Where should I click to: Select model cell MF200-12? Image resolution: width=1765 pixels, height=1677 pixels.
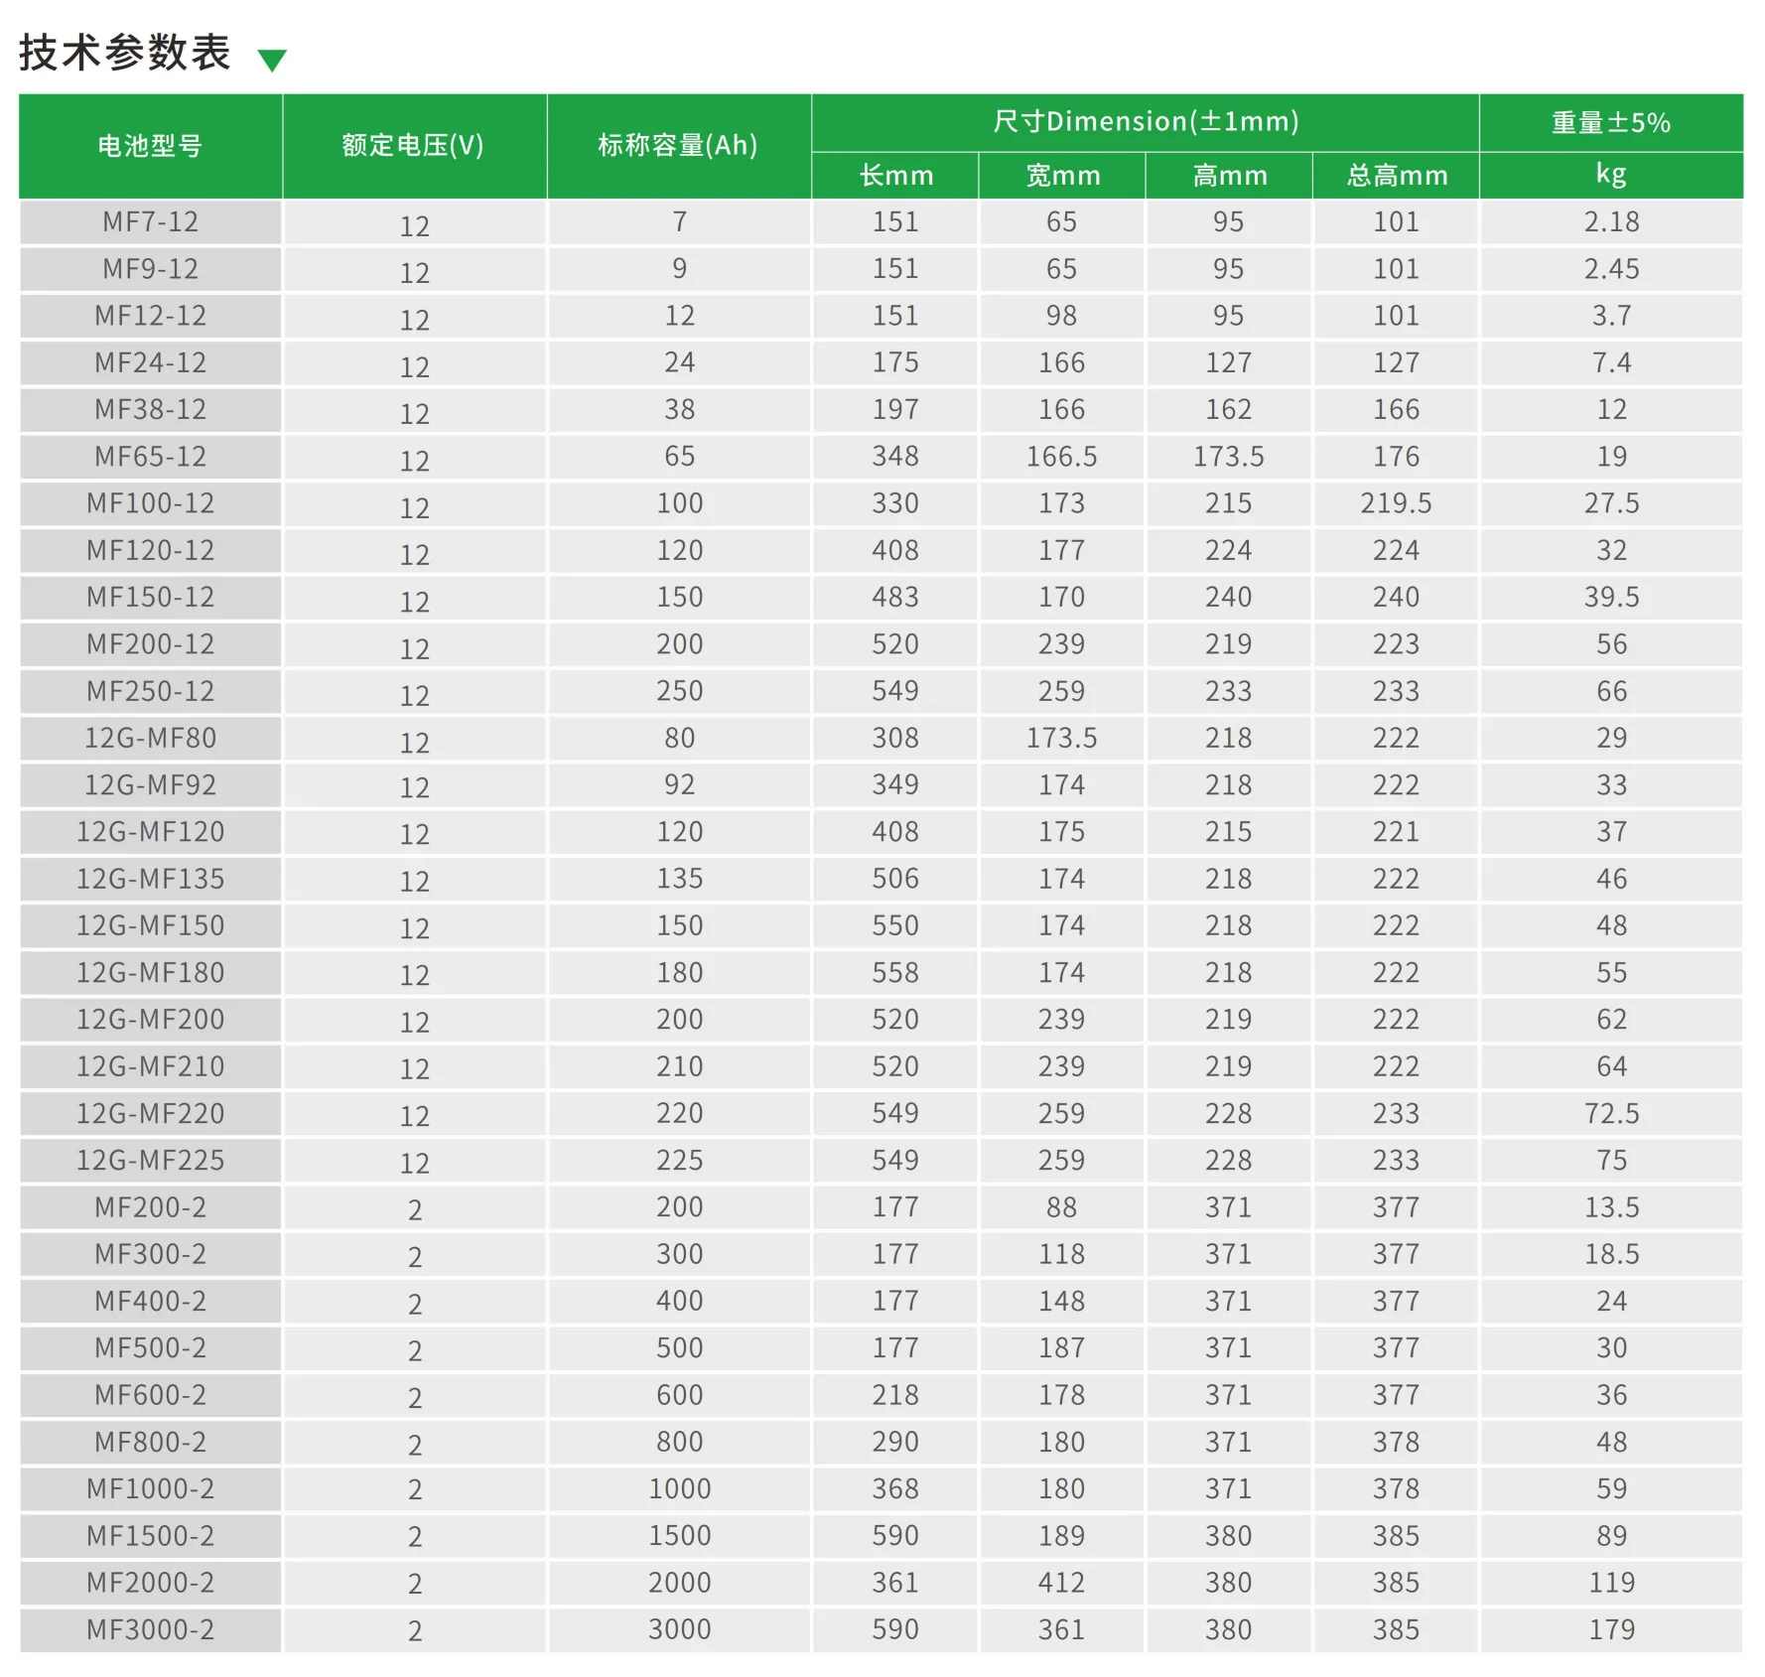pyautogui.click(x=151, y=644)
